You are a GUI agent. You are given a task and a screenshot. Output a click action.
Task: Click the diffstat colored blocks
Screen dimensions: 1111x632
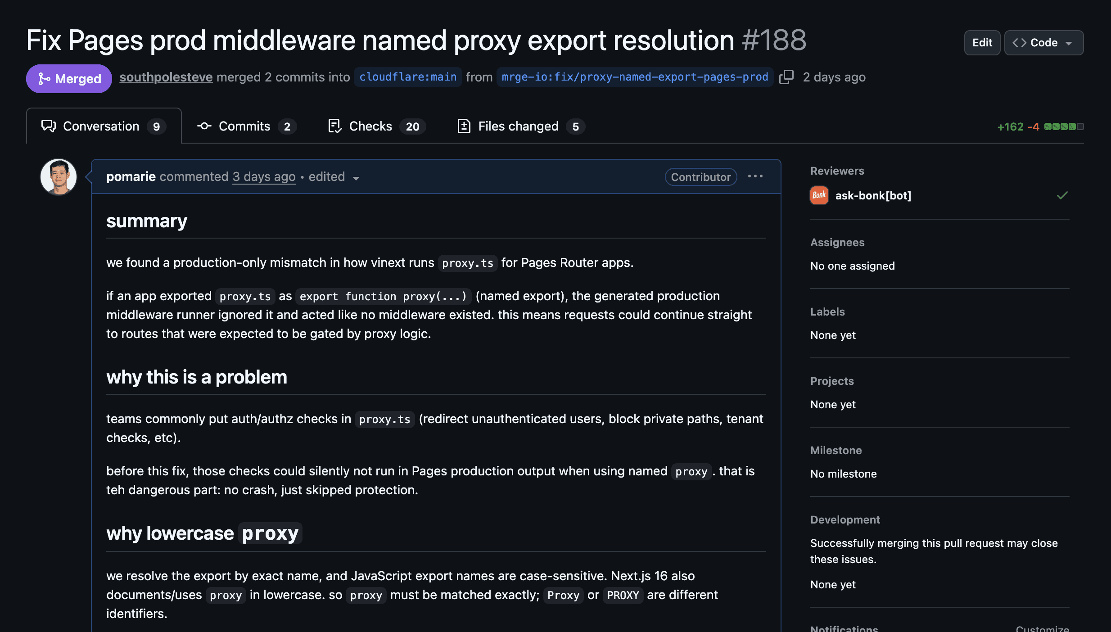(x=1063, y=126)
